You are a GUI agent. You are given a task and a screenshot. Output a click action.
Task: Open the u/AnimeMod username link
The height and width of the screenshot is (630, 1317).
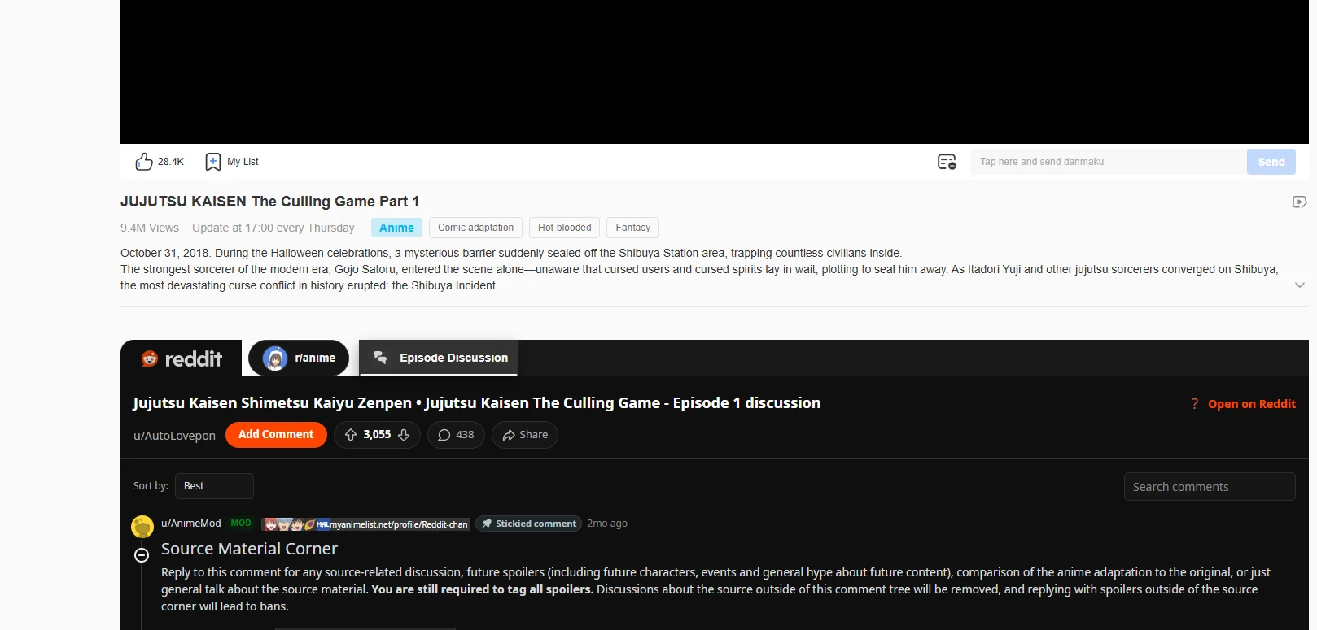(x=191, y=524)
